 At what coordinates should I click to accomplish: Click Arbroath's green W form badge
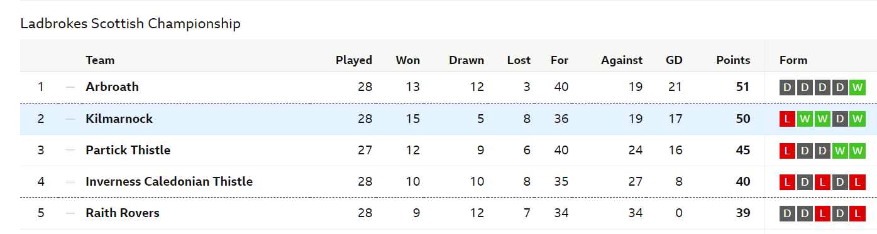(x=857, y=87)
